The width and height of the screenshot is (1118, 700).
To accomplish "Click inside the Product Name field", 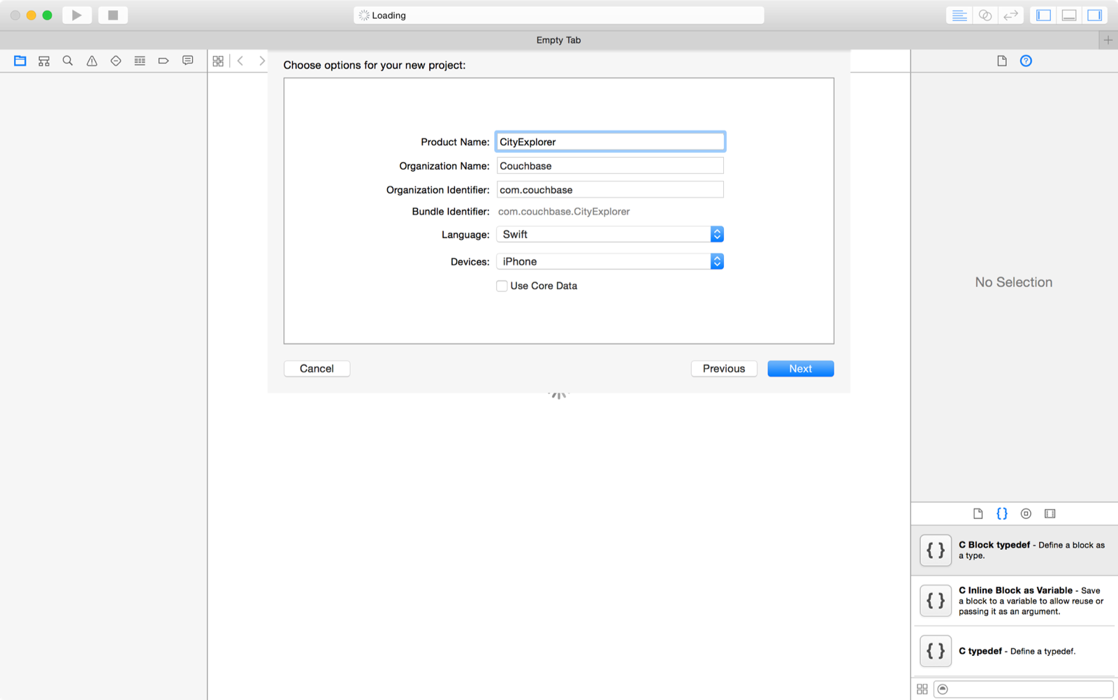I will click(609, 141).
